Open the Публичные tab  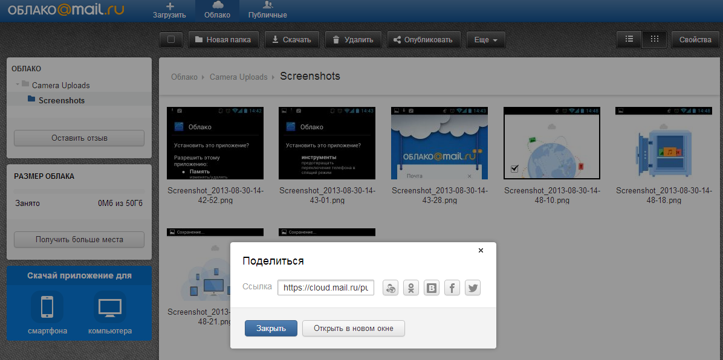pos(267,11)
